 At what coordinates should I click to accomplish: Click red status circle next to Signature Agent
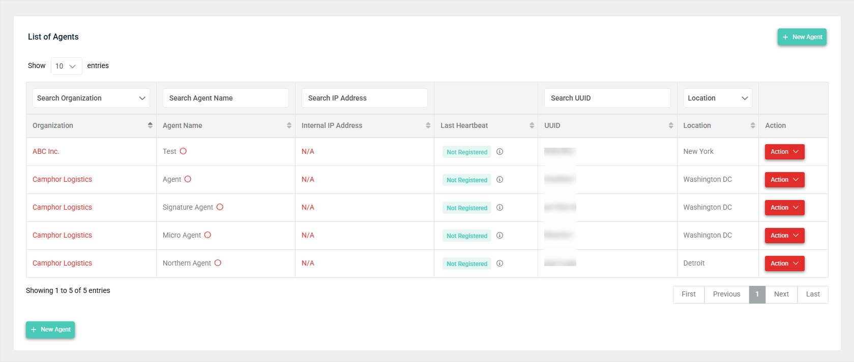tap(220, 207)
